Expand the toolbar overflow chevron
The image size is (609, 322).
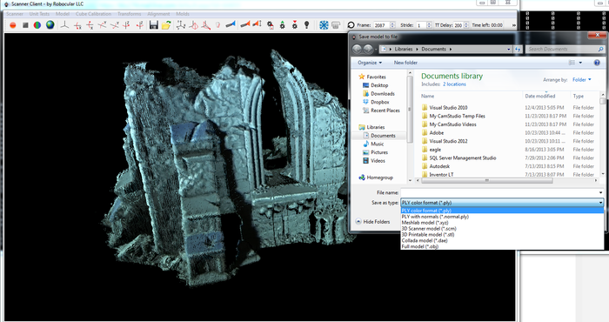pyautogui.click(x=514, y=25)
